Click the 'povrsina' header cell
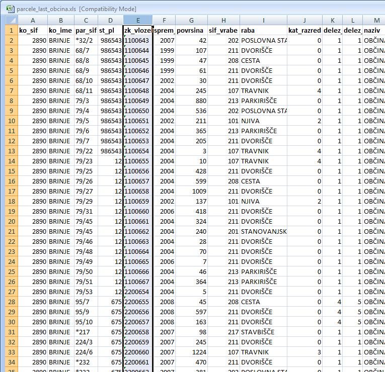The image size is (385, 372). pos(192,31)
